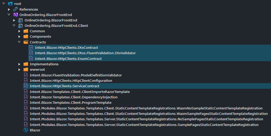The height and width of the screenshot is (136, 271).
Task: Click the DtoContract template icon
Action: click(31, 47)
